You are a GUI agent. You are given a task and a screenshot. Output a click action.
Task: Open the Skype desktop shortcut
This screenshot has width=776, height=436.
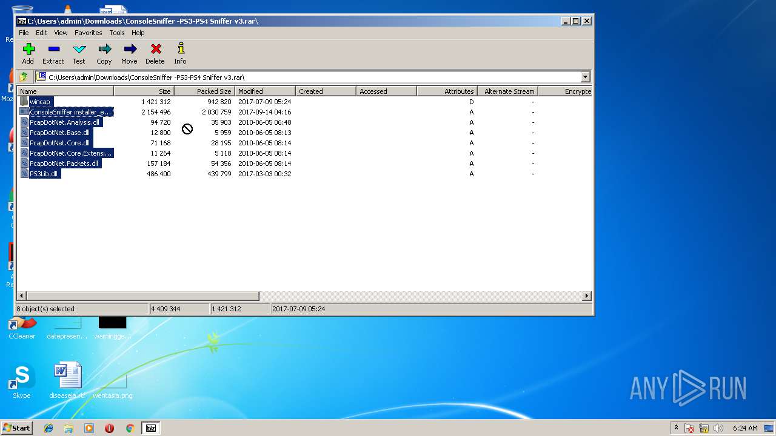point(21,381)
